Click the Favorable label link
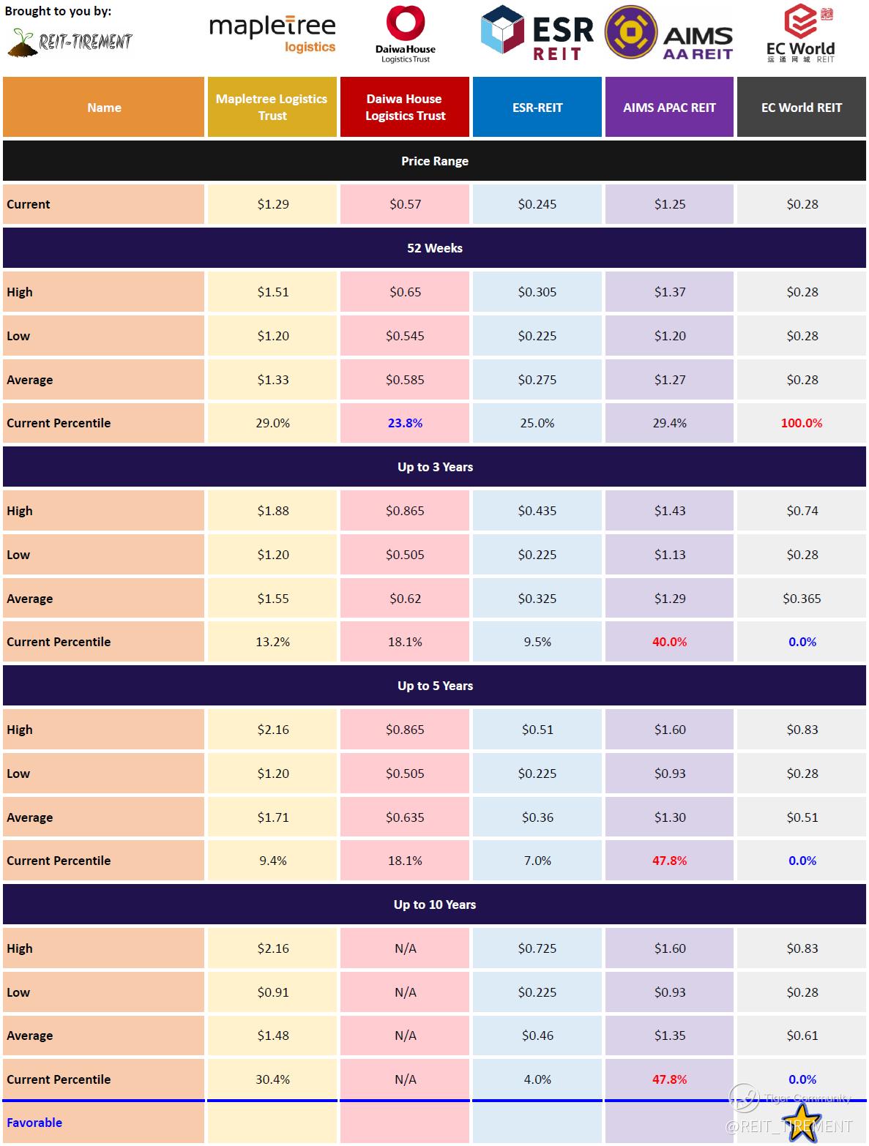869x1146 pixels. pyautogui.click(x=34, y=1123)
